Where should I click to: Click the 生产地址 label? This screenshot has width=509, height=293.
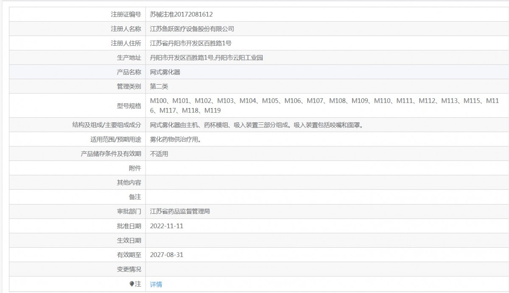tap(129, 58)
